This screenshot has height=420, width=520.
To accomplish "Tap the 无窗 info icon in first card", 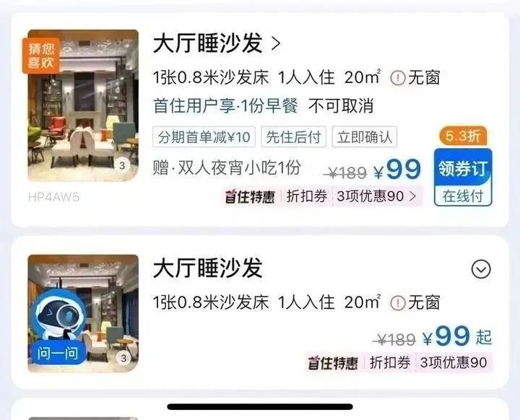I will click(398, 78).
